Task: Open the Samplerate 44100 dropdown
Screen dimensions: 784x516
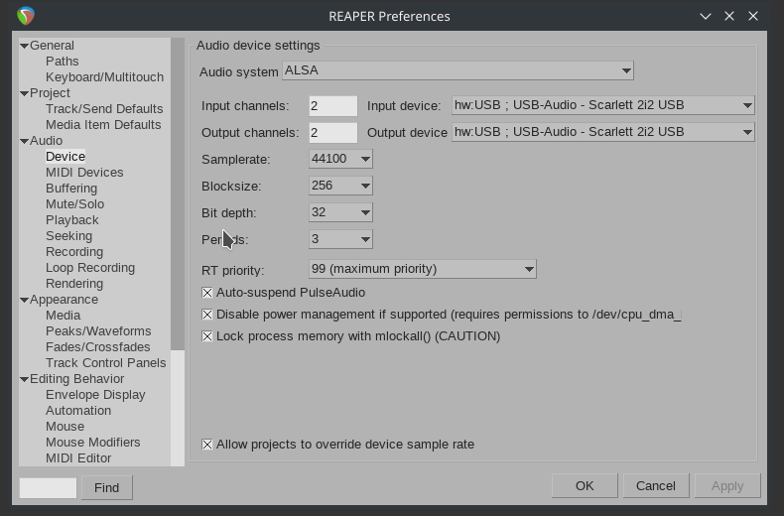Action: (x=340, y=159)
